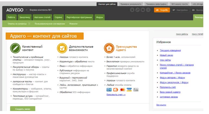Click the orange A badge icon for Преимущества Адвего
The height and width of the screenshot is (114, 209).
tap(109, 48)
